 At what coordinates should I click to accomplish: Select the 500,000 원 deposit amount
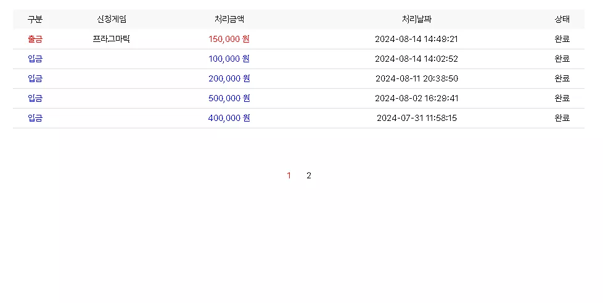[x=229, y=98]
